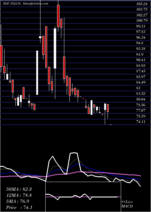Image resolution: width=151 pixels, height=212 pixels.
Task: Click the 50MA : 82.3 readout
Action: 19,189
